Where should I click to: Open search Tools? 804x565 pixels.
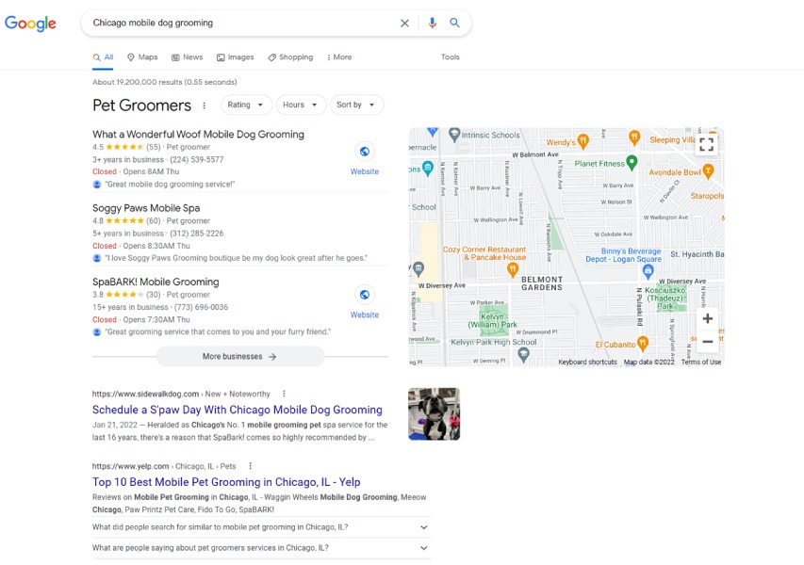(451, 57)
